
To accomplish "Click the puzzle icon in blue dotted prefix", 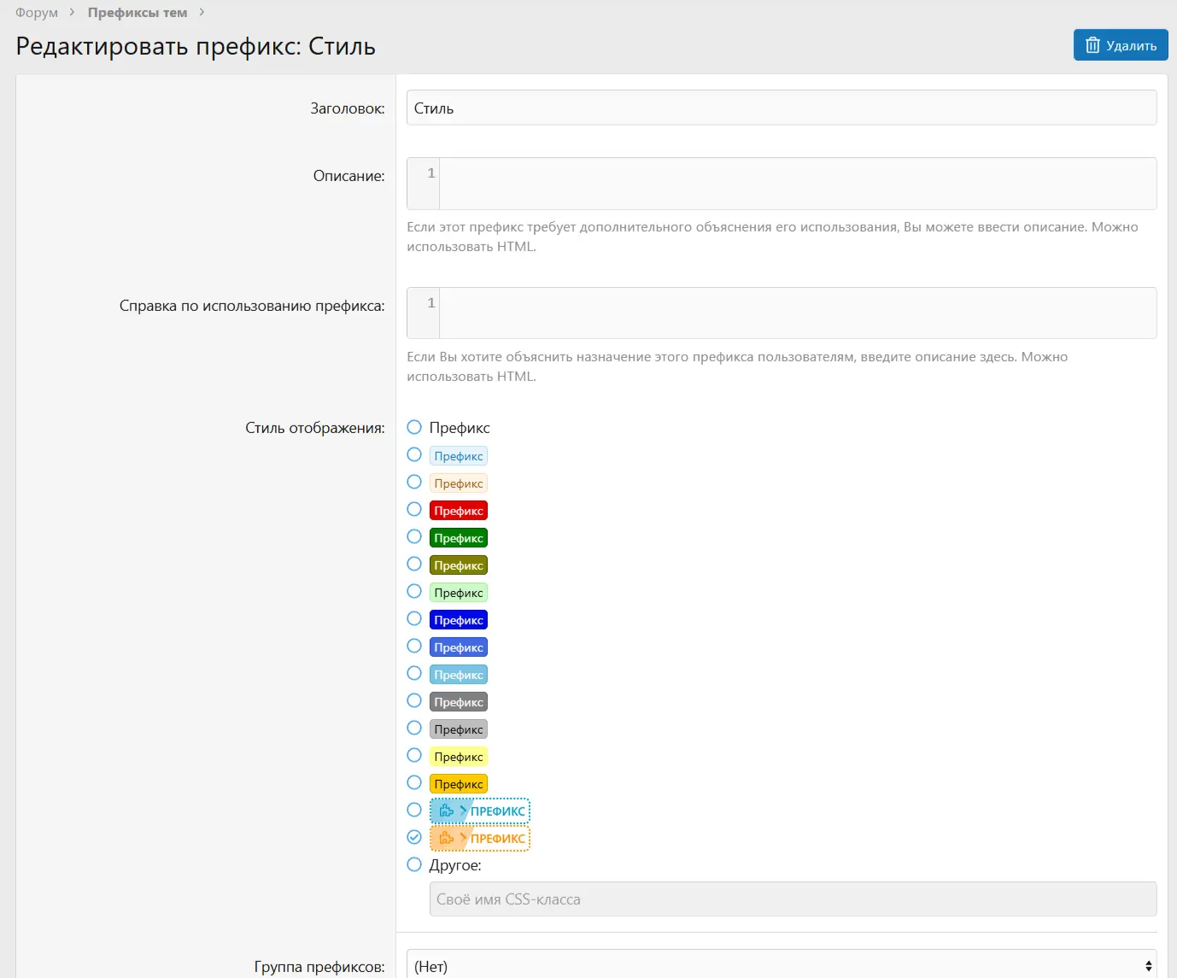I will click(x=446, y=811).
